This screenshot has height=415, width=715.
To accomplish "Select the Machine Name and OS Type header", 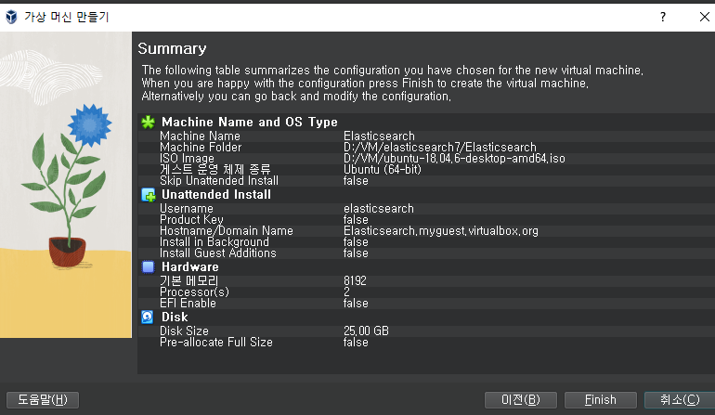I will [250, 123].
